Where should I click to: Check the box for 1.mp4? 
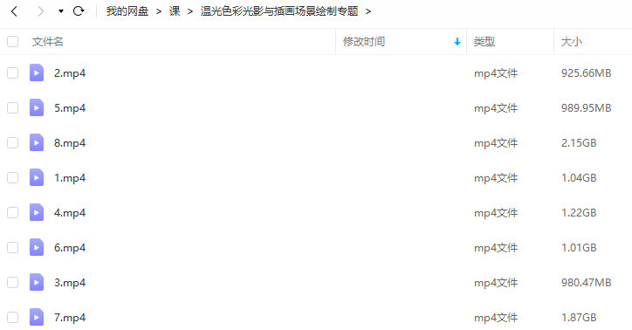pos(13,178)
